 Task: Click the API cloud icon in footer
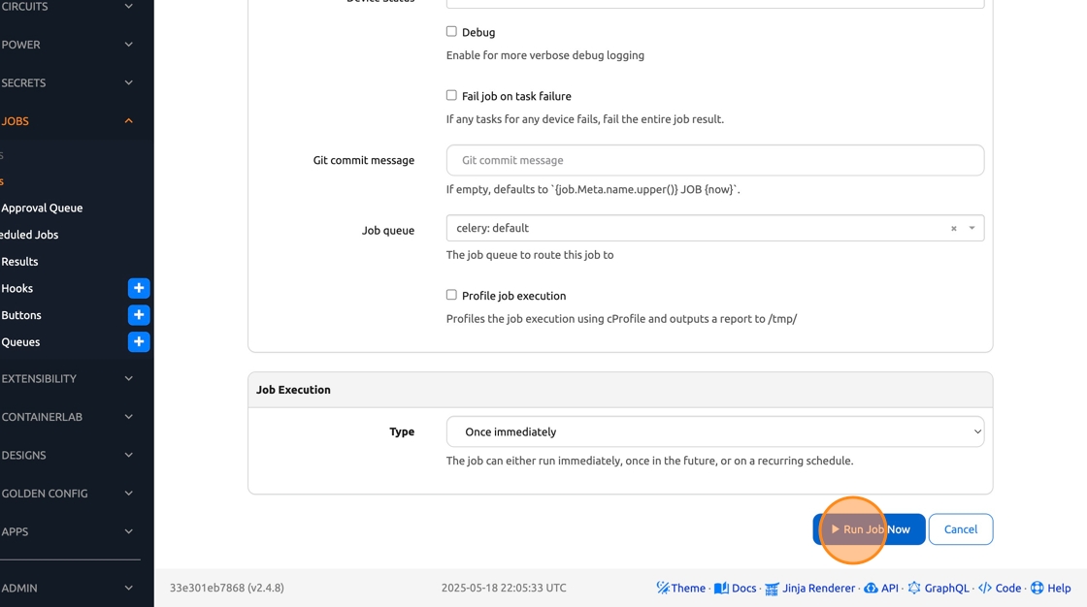871,588
